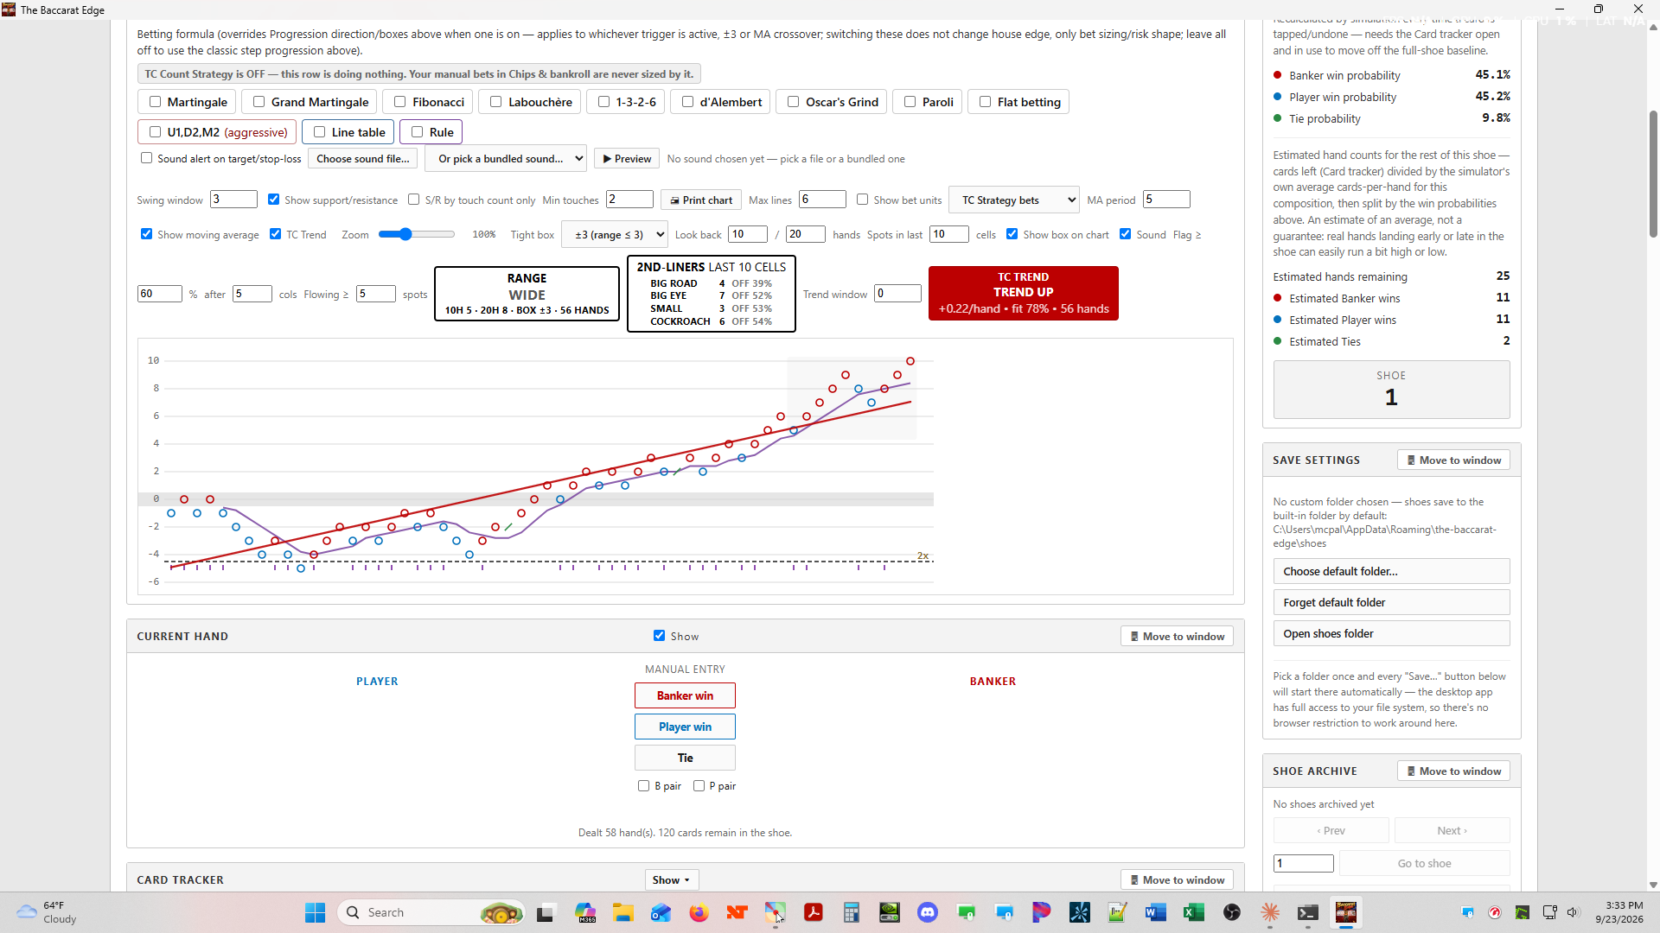Toggle Sound alert on target/stop-loss
The height and width of the screenshot is (933, 1660).
[146, 158]
